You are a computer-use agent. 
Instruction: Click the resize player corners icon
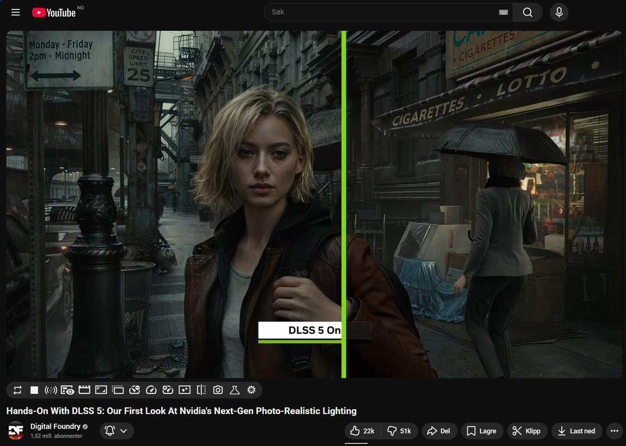coord(101,390)
